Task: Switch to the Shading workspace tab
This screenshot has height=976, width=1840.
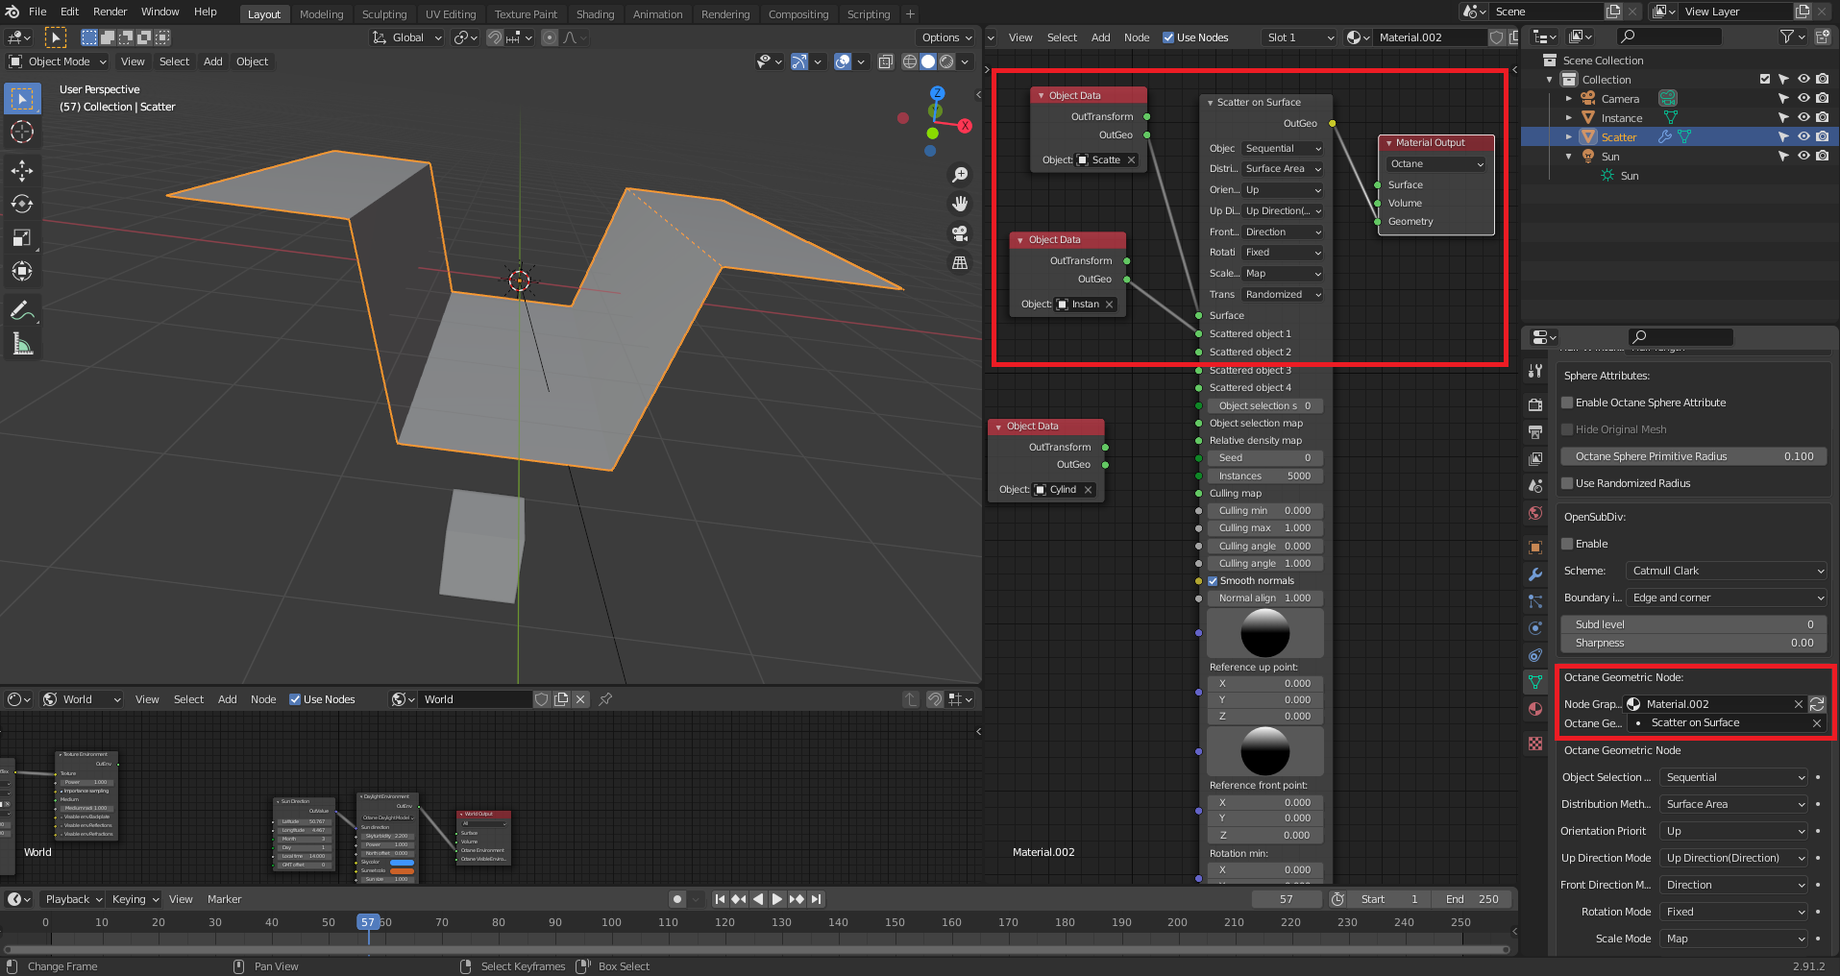Action: tap(595, 14)
